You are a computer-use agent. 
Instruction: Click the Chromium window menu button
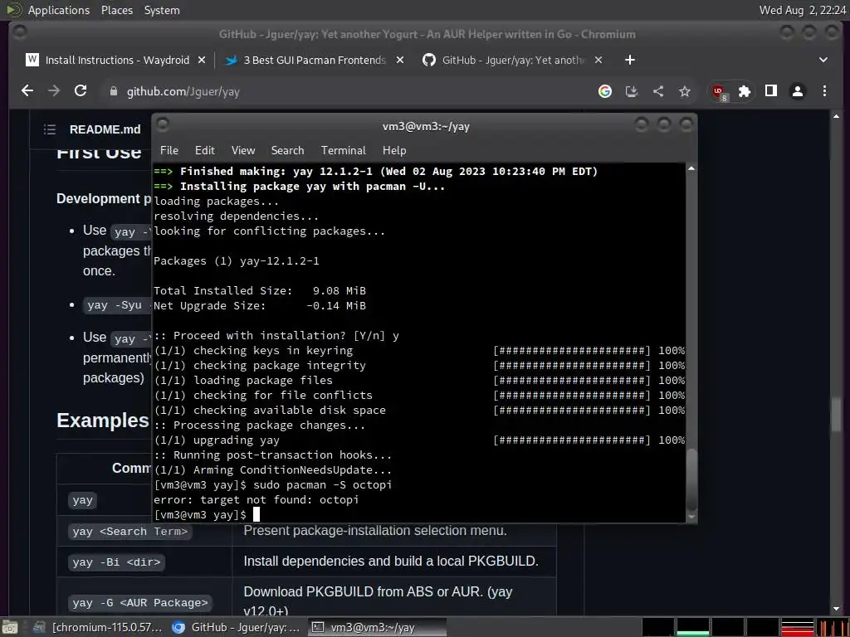(x=20, y=33)
